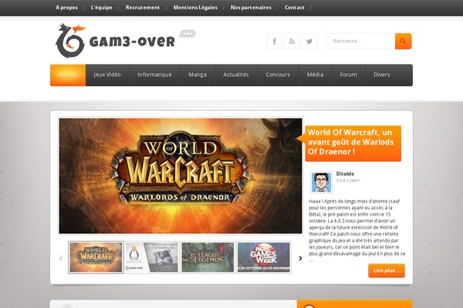Open the Forum menu item

point(349,75)
